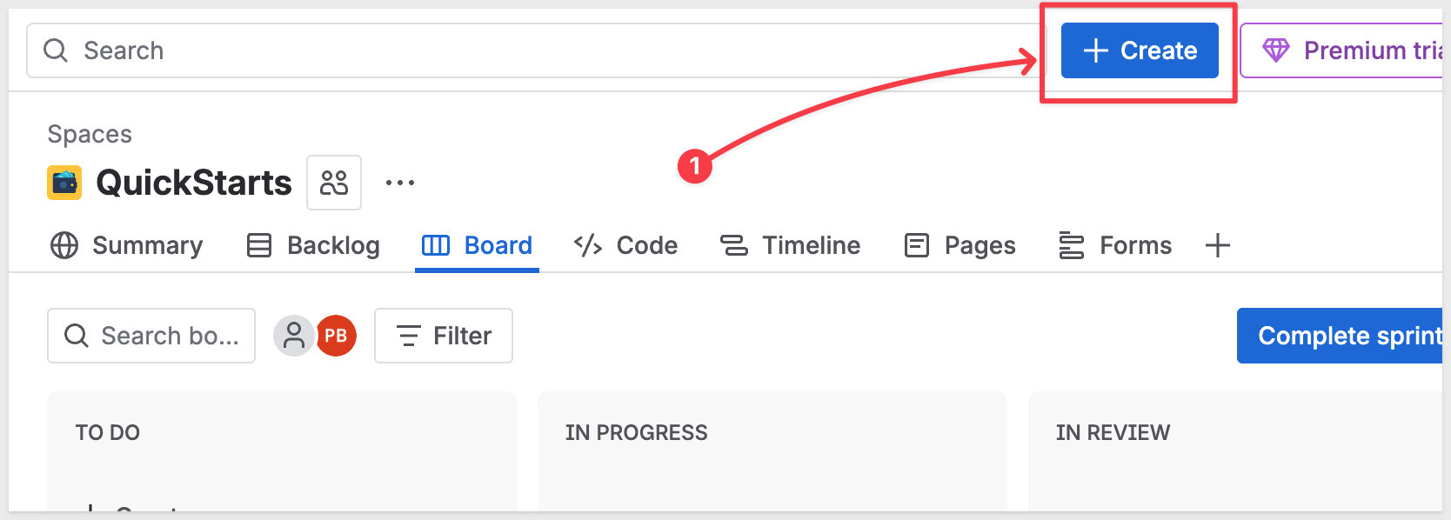Viewport: 1451px width, 520px height.
Task: Open the Timeline tab
Action: tap(790, 246)
